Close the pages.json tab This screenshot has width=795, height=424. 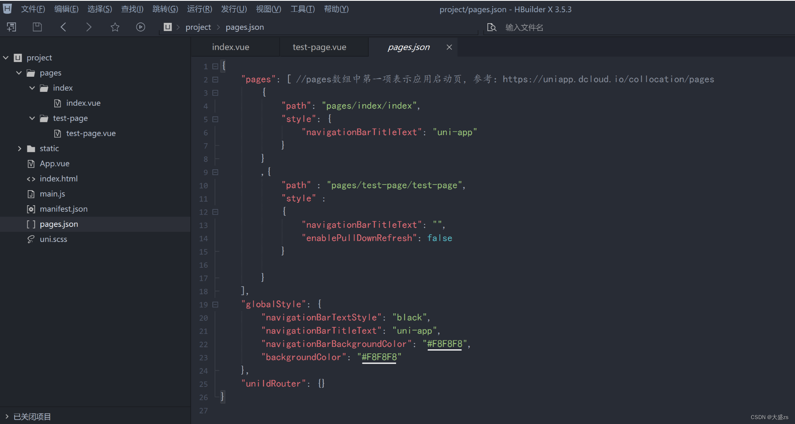449,47
